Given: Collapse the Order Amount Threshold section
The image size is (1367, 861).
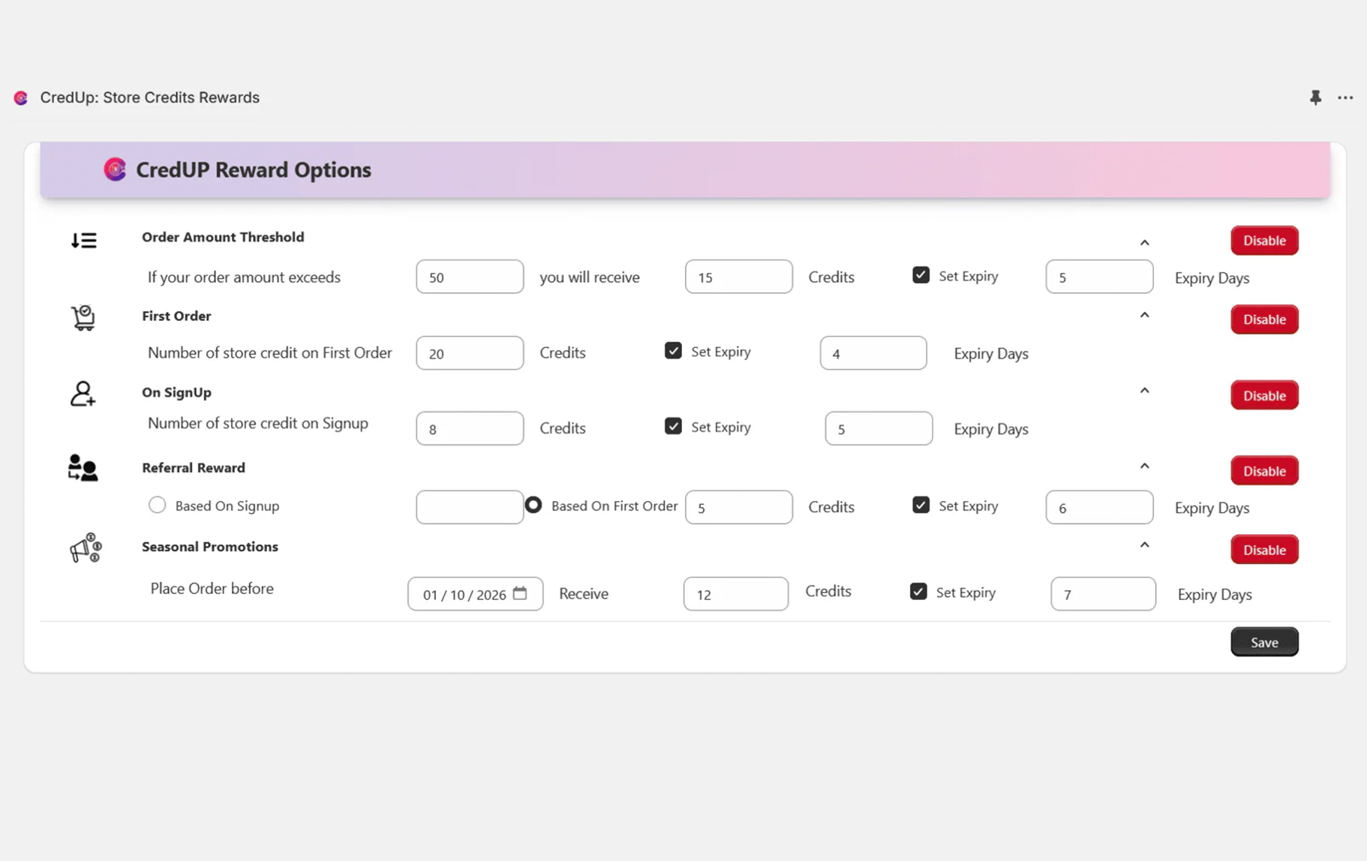Looking at the screenshot, I should click(1144, 242).
